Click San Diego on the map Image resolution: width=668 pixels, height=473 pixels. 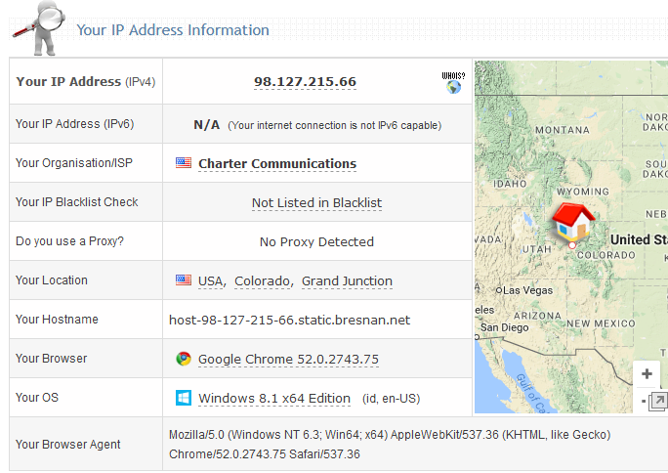[x=504, y=327]
